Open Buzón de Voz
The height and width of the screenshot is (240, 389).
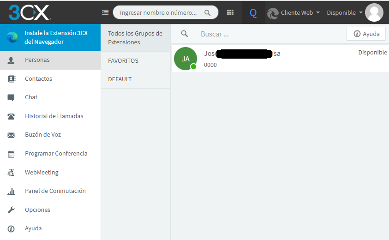tap(43, 135)
